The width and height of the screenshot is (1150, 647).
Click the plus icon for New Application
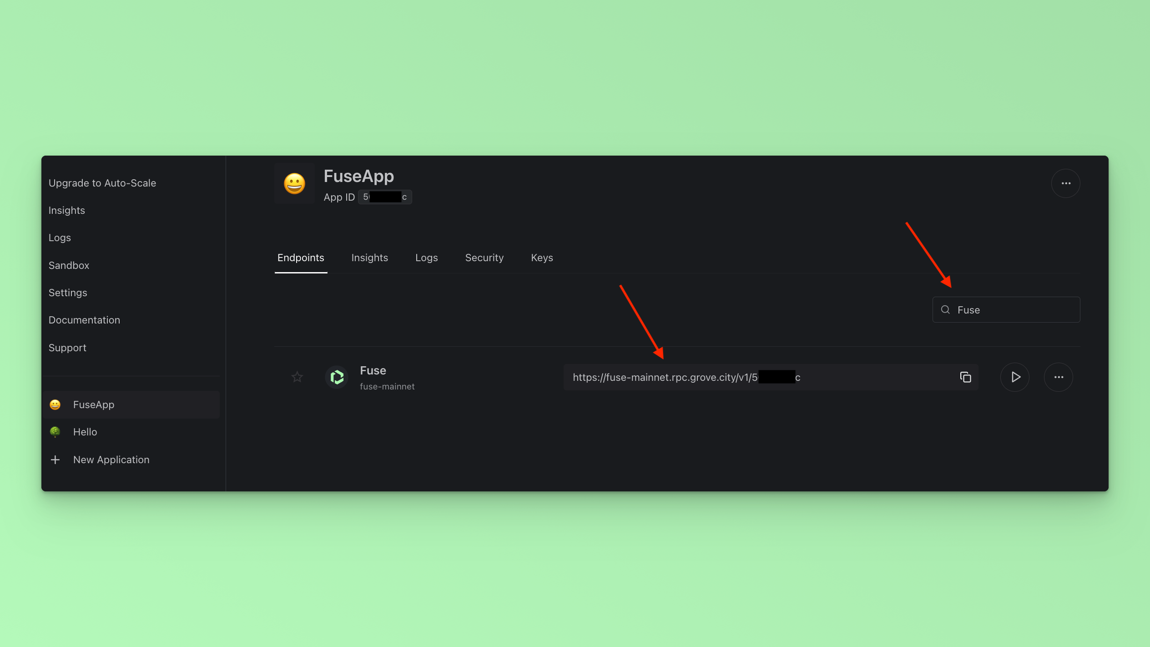pos(55,460)
